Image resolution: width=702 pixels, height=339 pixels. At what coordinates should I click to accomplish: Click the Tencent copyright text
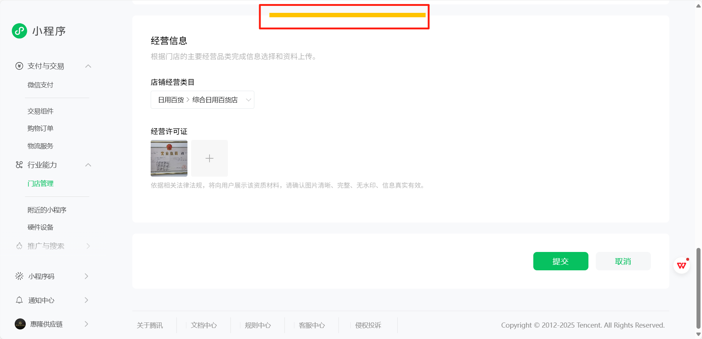[x=583, y=325]
